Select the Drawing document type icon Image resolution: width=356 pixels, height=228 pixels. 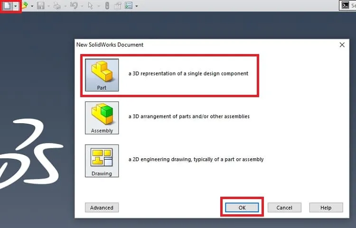(x=102, y=161)
